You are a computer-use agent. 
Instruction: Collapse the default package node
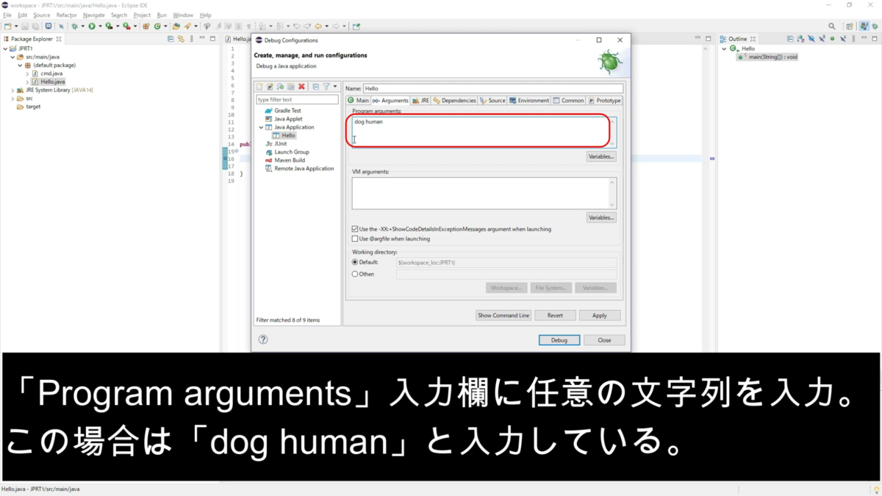click(20, 65)
